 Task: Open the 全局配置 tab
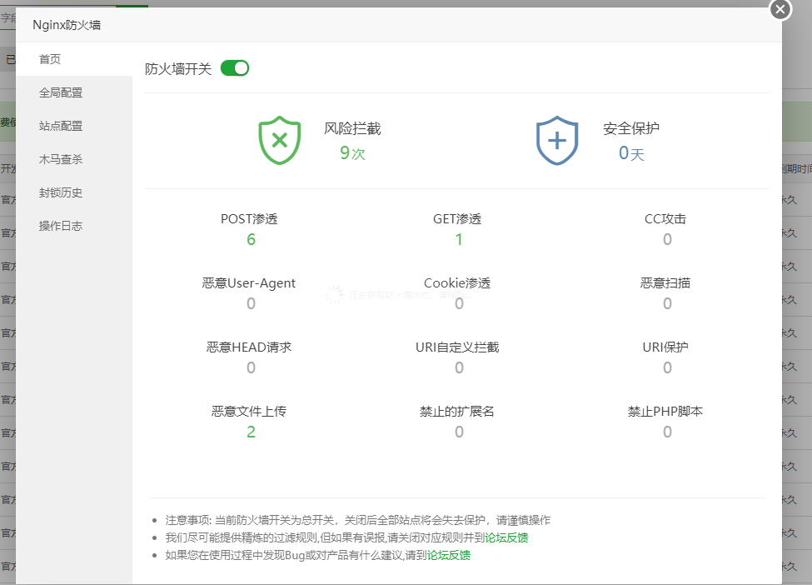(74, 92)
